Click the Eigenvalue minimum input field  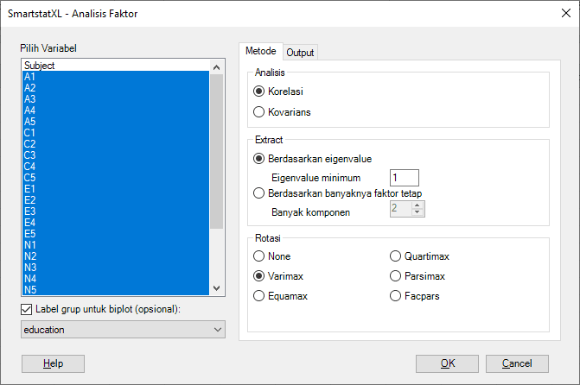405,178
